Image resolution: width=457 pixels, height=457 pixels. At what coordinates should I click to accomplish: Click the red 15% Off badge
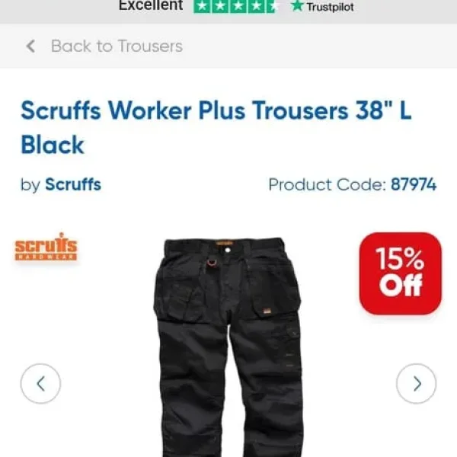(400, 273)
